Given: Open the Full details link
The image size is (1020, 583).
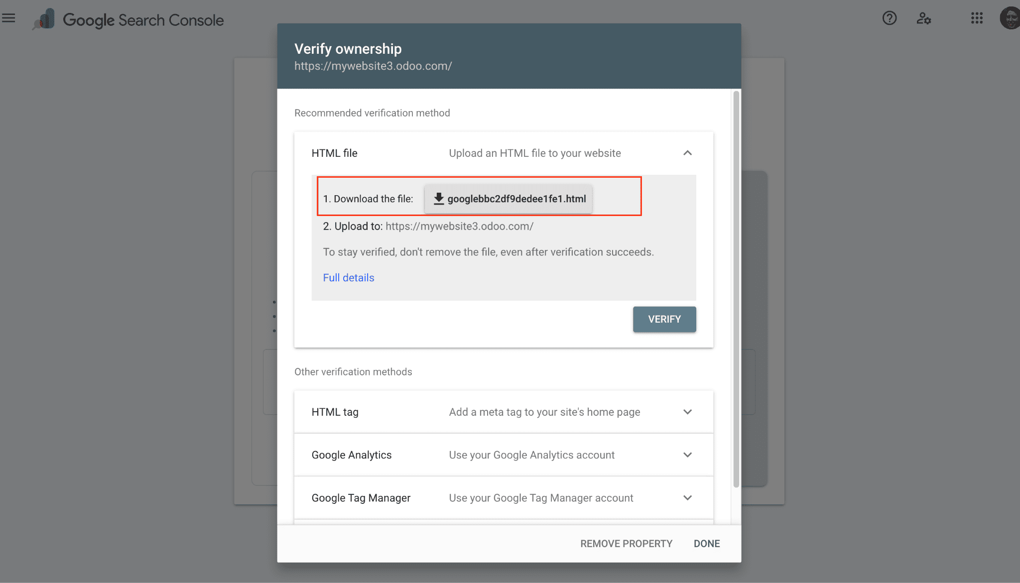Looking at the screenshot, I should pos(348,278).
